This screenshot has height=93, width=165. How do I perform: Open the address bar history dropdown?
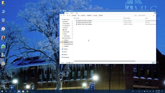134,16
